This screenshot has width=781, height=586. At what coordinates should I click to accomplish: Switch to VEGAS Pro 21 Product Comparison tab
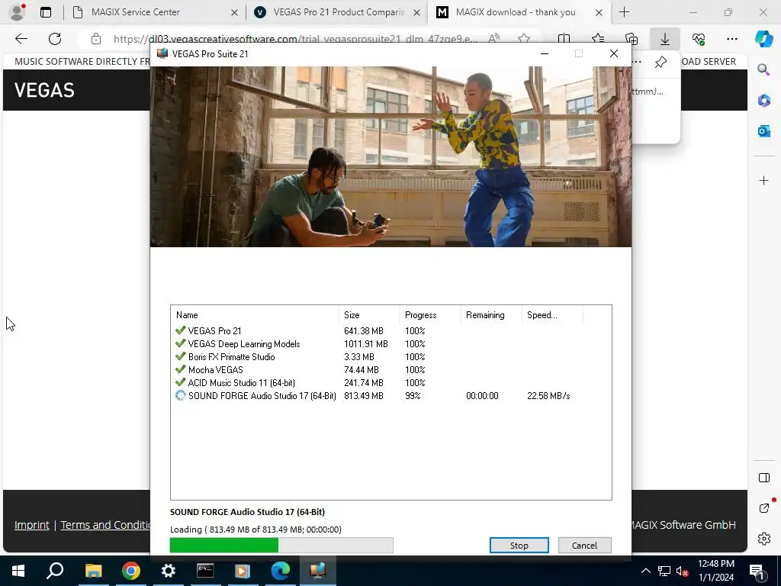coord(339,12)
